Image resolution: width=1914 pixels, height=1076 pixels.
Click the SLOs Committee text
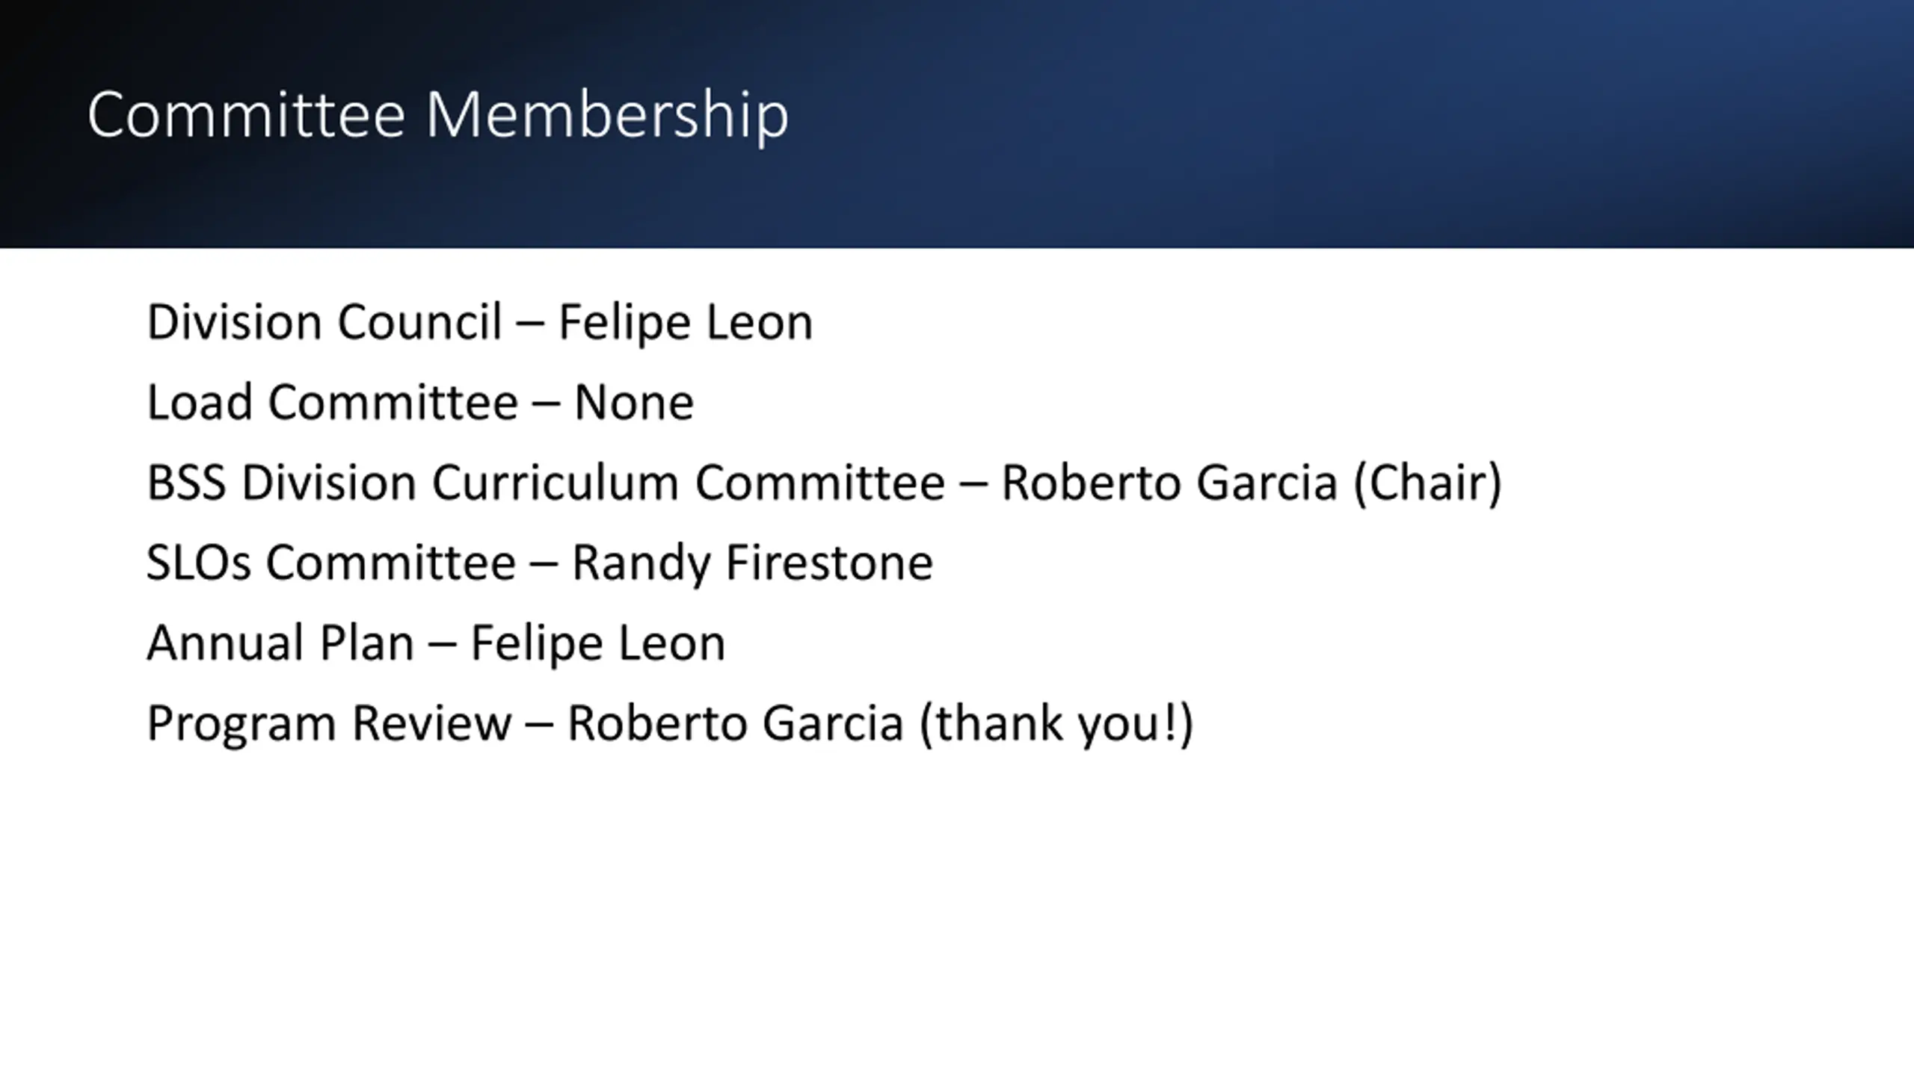pos(331,562)
